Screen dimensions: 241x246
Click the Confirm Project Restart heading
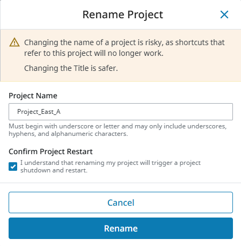50,151
